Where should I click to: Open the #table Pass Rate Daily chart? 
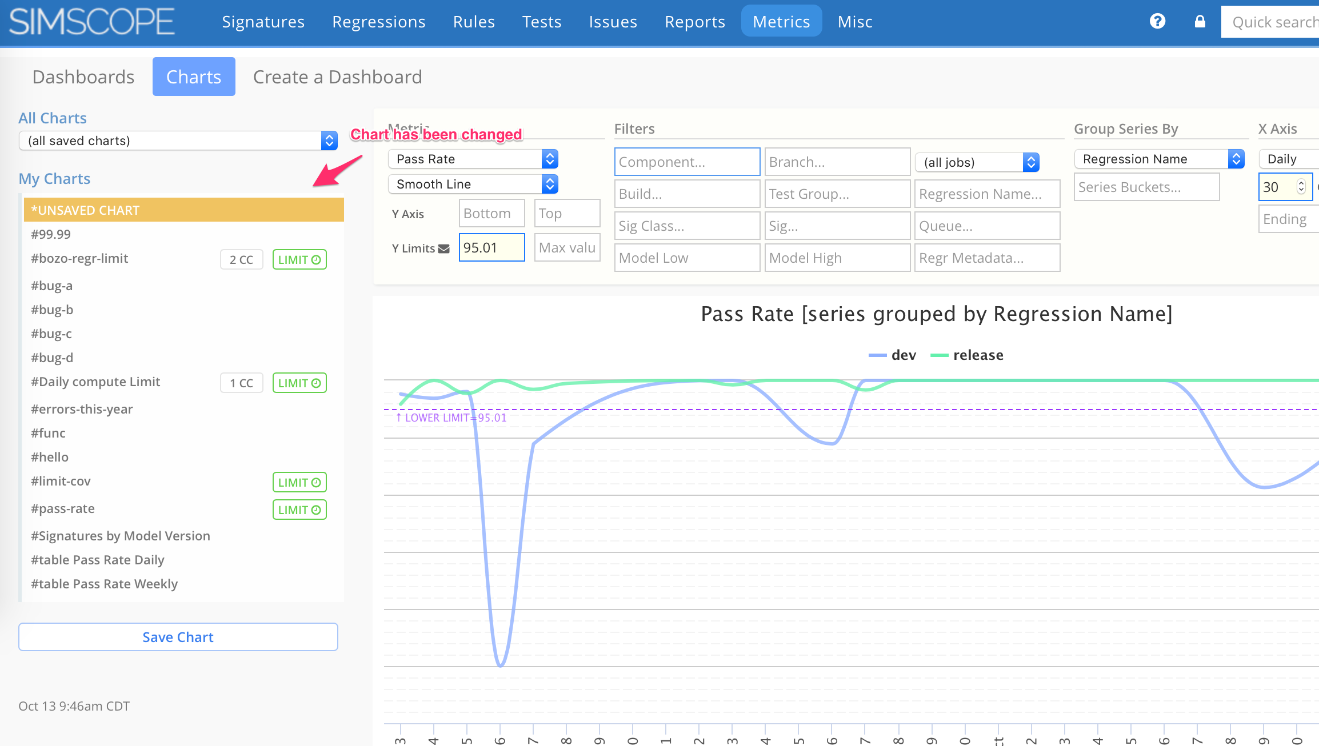click(98, 560)
